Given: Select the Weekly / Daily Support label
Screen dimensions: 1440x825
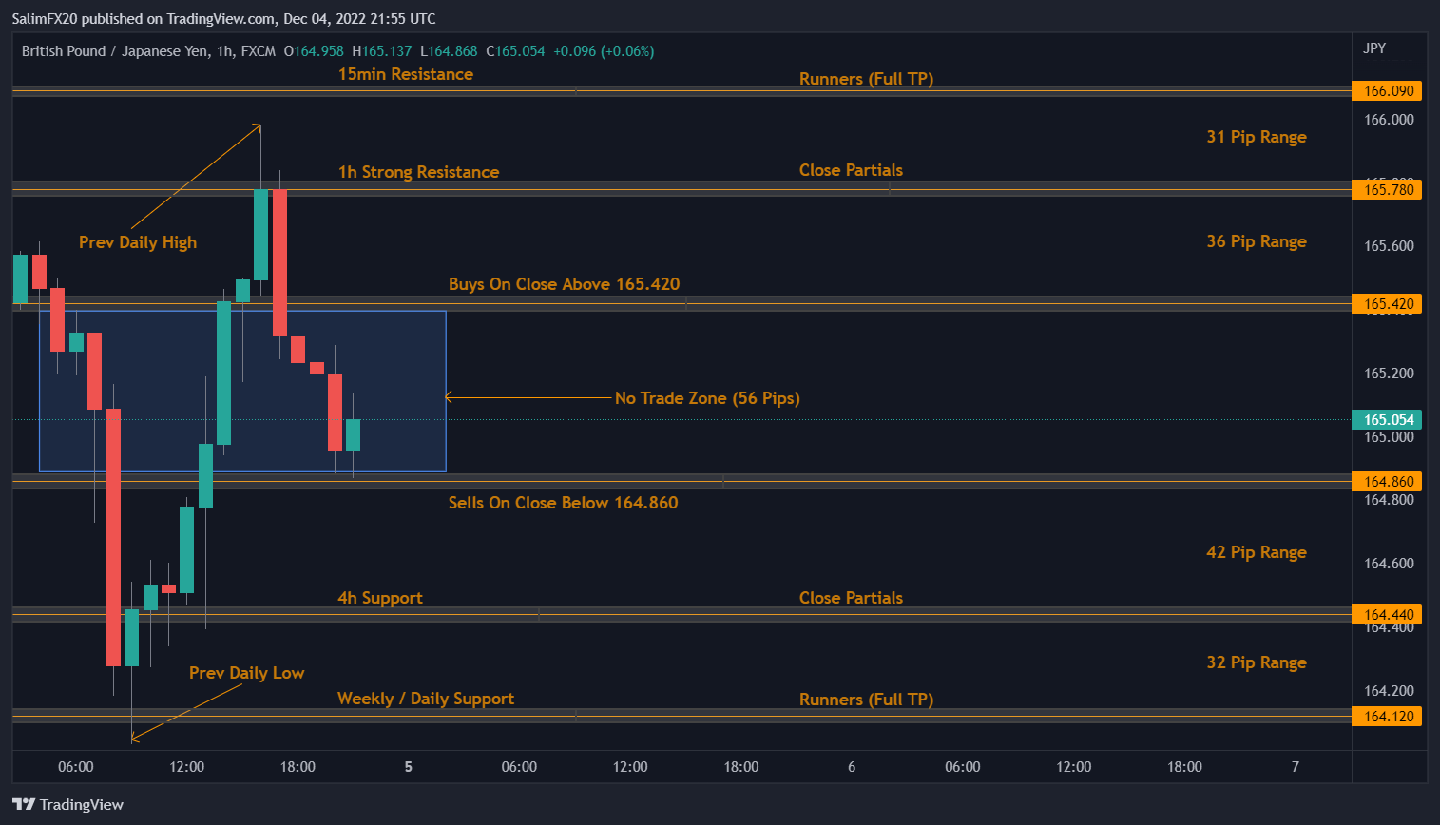Looking at the screenshot, I should click(x=425, y=699).
